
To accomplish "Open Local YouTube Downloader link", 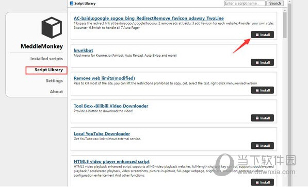I will pyautogui.click(x=102, y=134).
